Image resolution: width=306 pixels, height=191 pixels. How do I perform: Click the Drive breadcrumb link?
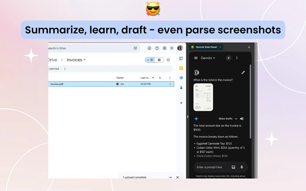53,60
